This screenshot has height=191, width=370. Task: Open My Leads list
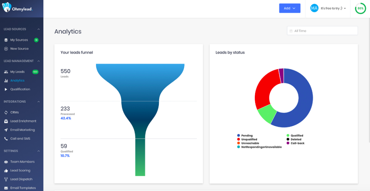coord(17,72)
